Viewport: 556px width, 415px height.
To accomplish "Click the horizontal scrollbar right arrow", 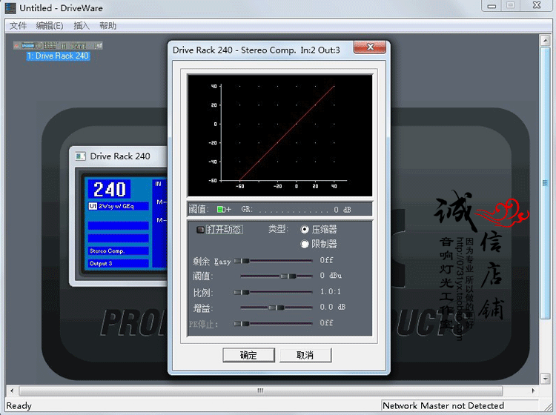I will coord(533,391).
